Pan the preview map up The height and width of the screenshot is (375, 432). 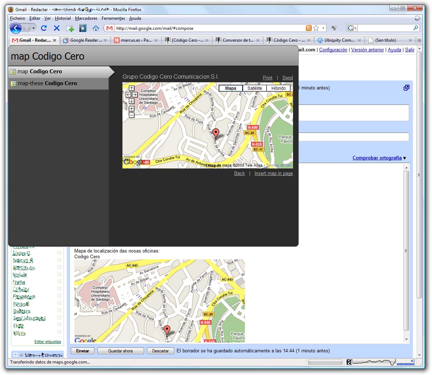point(131,88)
